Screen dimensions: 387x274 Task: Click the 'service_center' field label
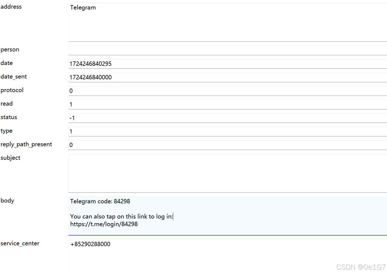(20, 243)
